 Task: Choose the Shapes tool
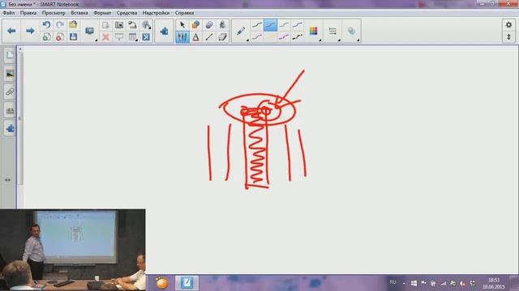tap(195, 25)
